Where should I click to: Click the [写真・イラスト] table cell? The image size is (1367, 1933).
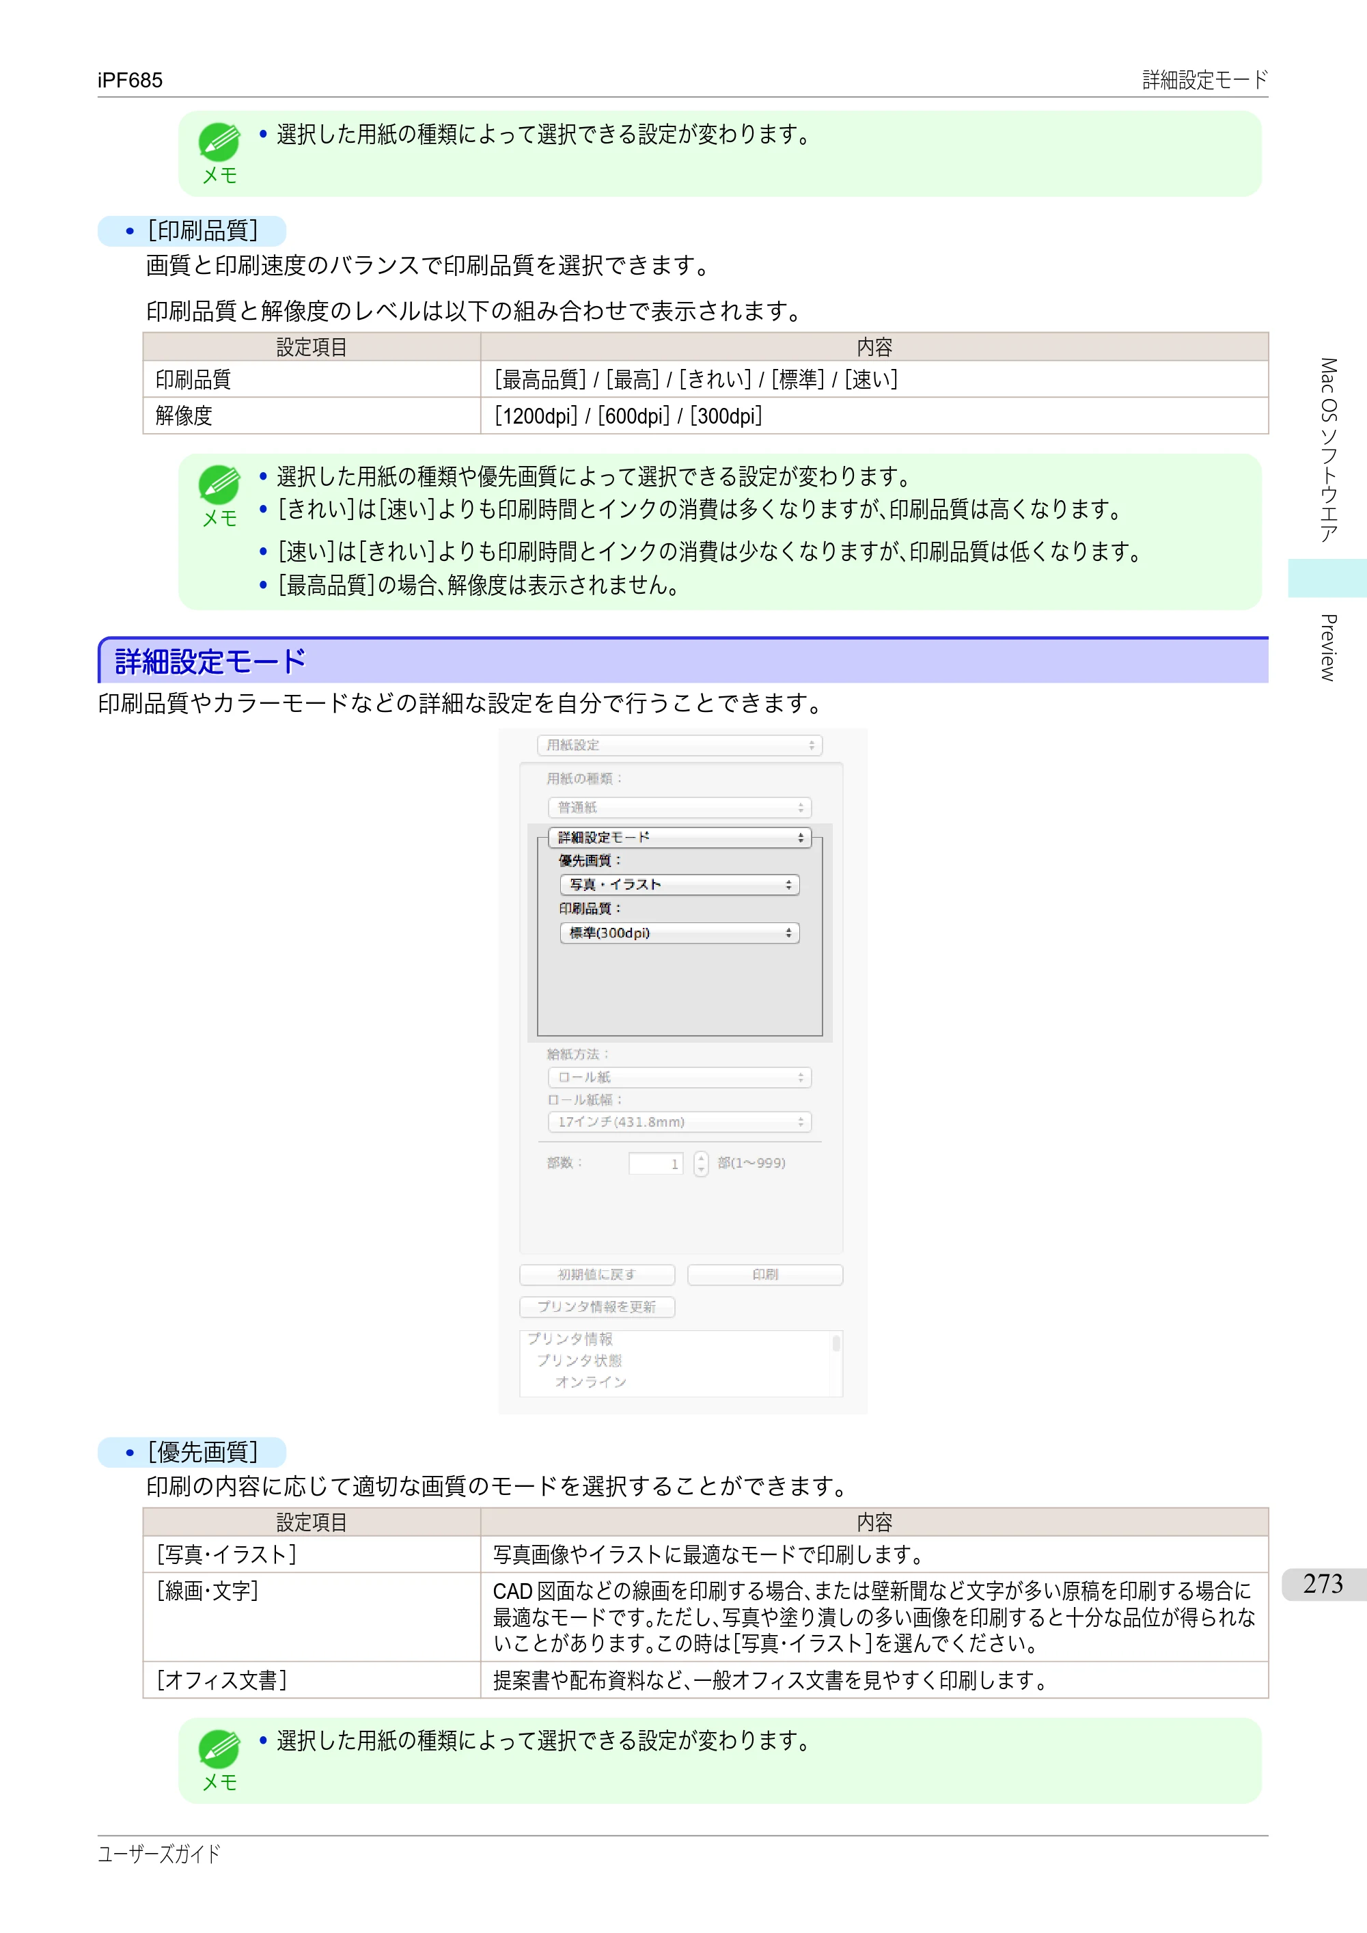(x=312, y=1555)
